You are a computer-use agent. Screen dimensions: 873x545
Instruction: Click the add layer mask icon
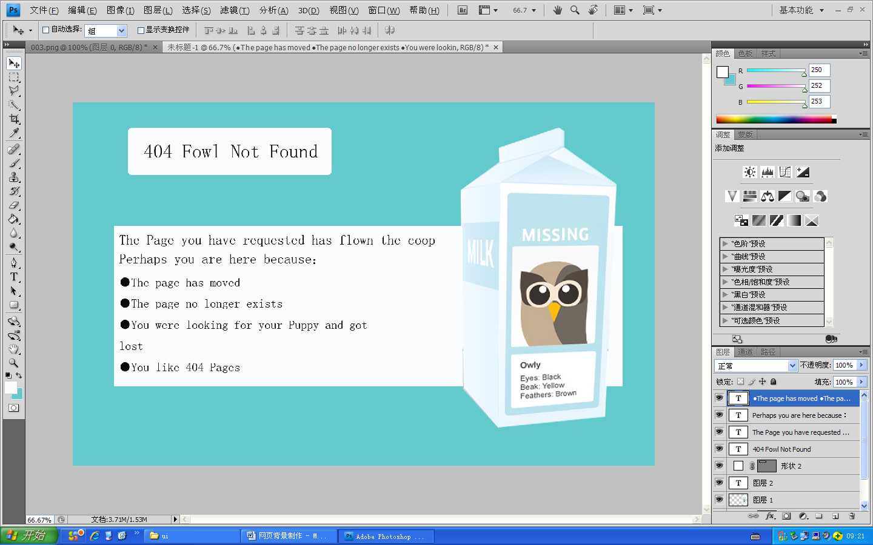pyautogui.click(x=786, y=516)
